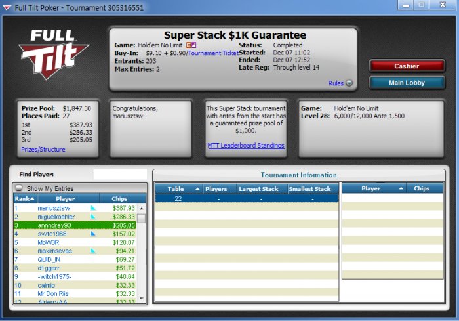The width and height of the screenshot is (459, 321).
Task: Sort table players by Chips header
Action: pos(425,188)
